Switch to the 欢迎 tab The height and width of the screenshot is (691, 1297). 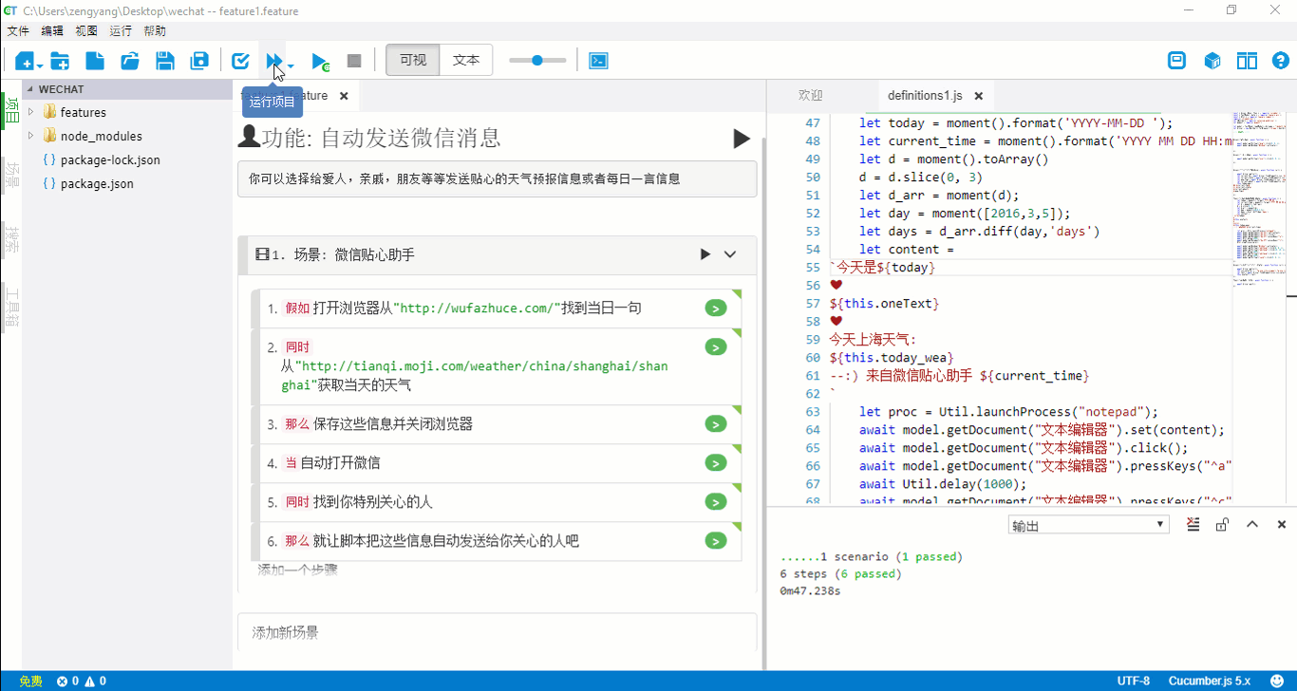(811, 96)
